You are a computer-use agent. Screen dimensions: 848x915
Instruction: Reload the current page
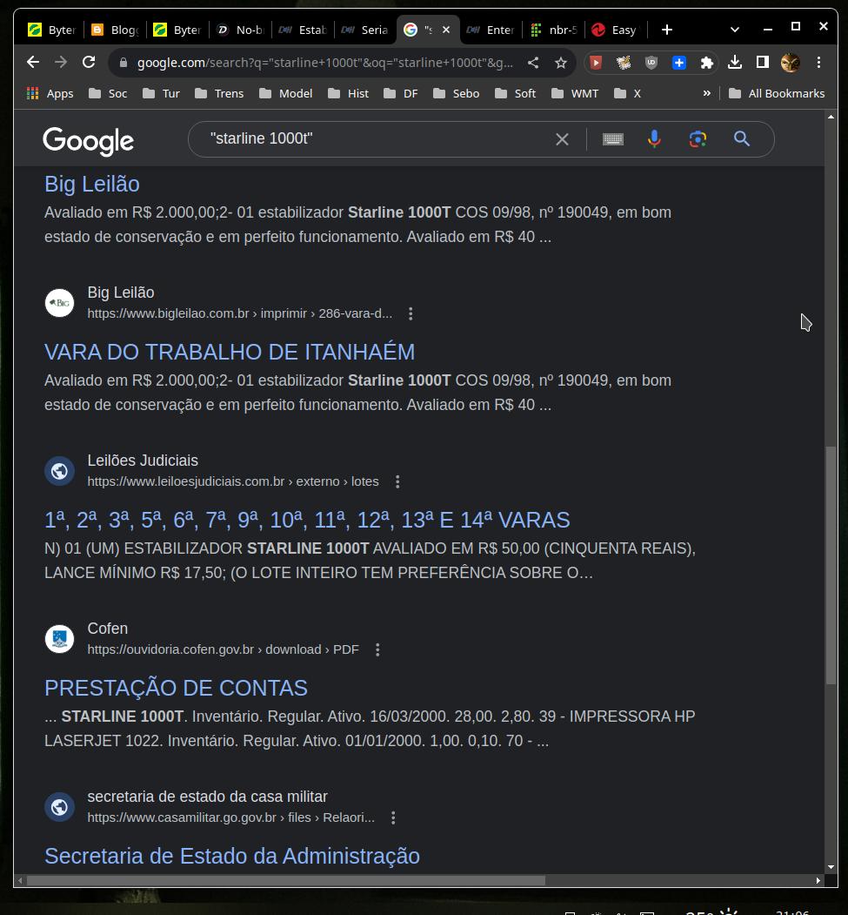coord(89,63)
